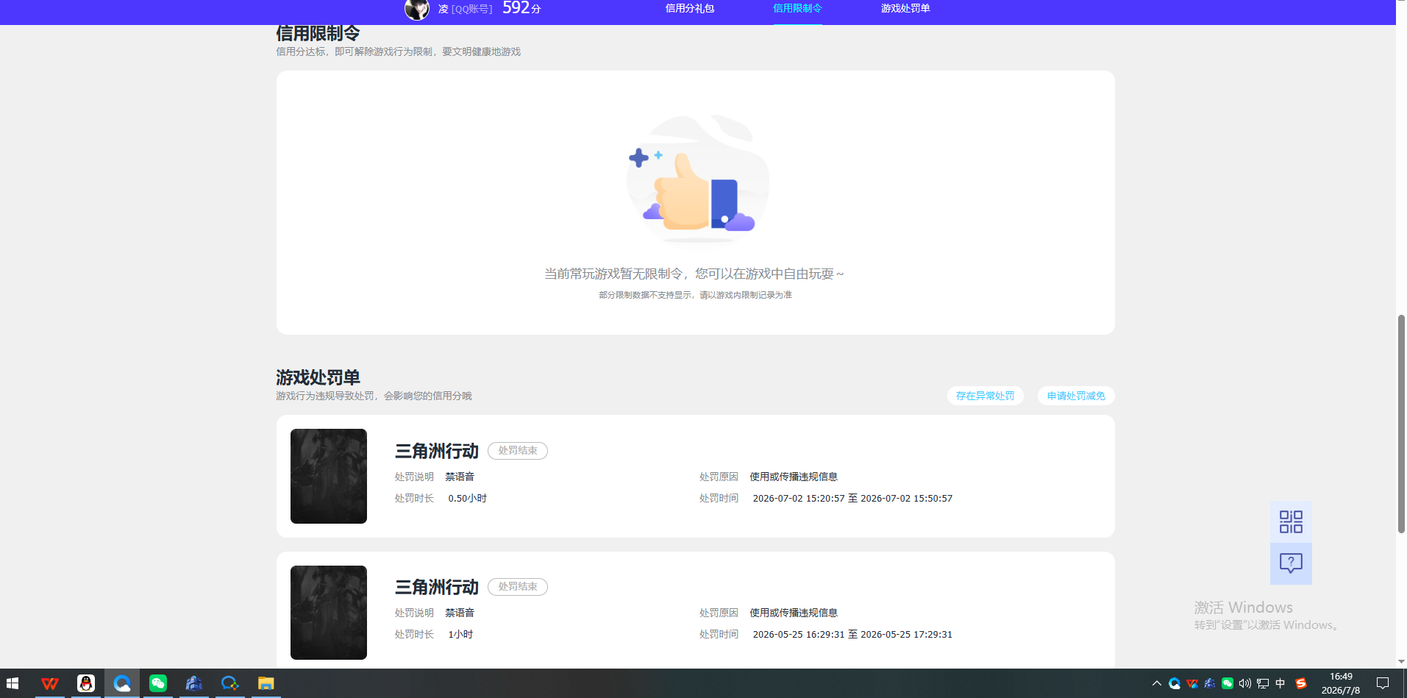Open File Explorer from taskbar

click(x=266, y=683)
